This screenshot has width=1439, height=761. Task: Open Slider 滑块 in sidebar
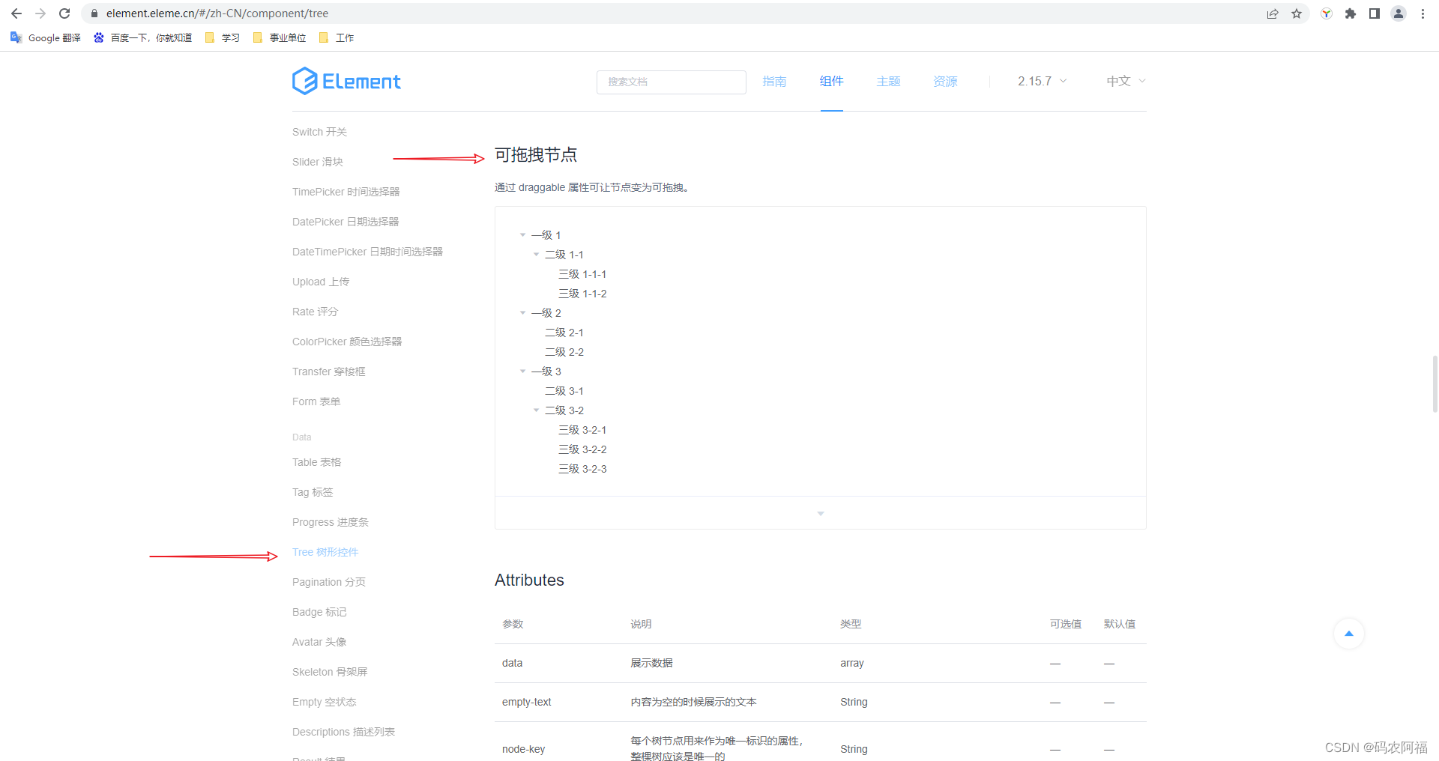pyautogui.click(x=318, y=162)
